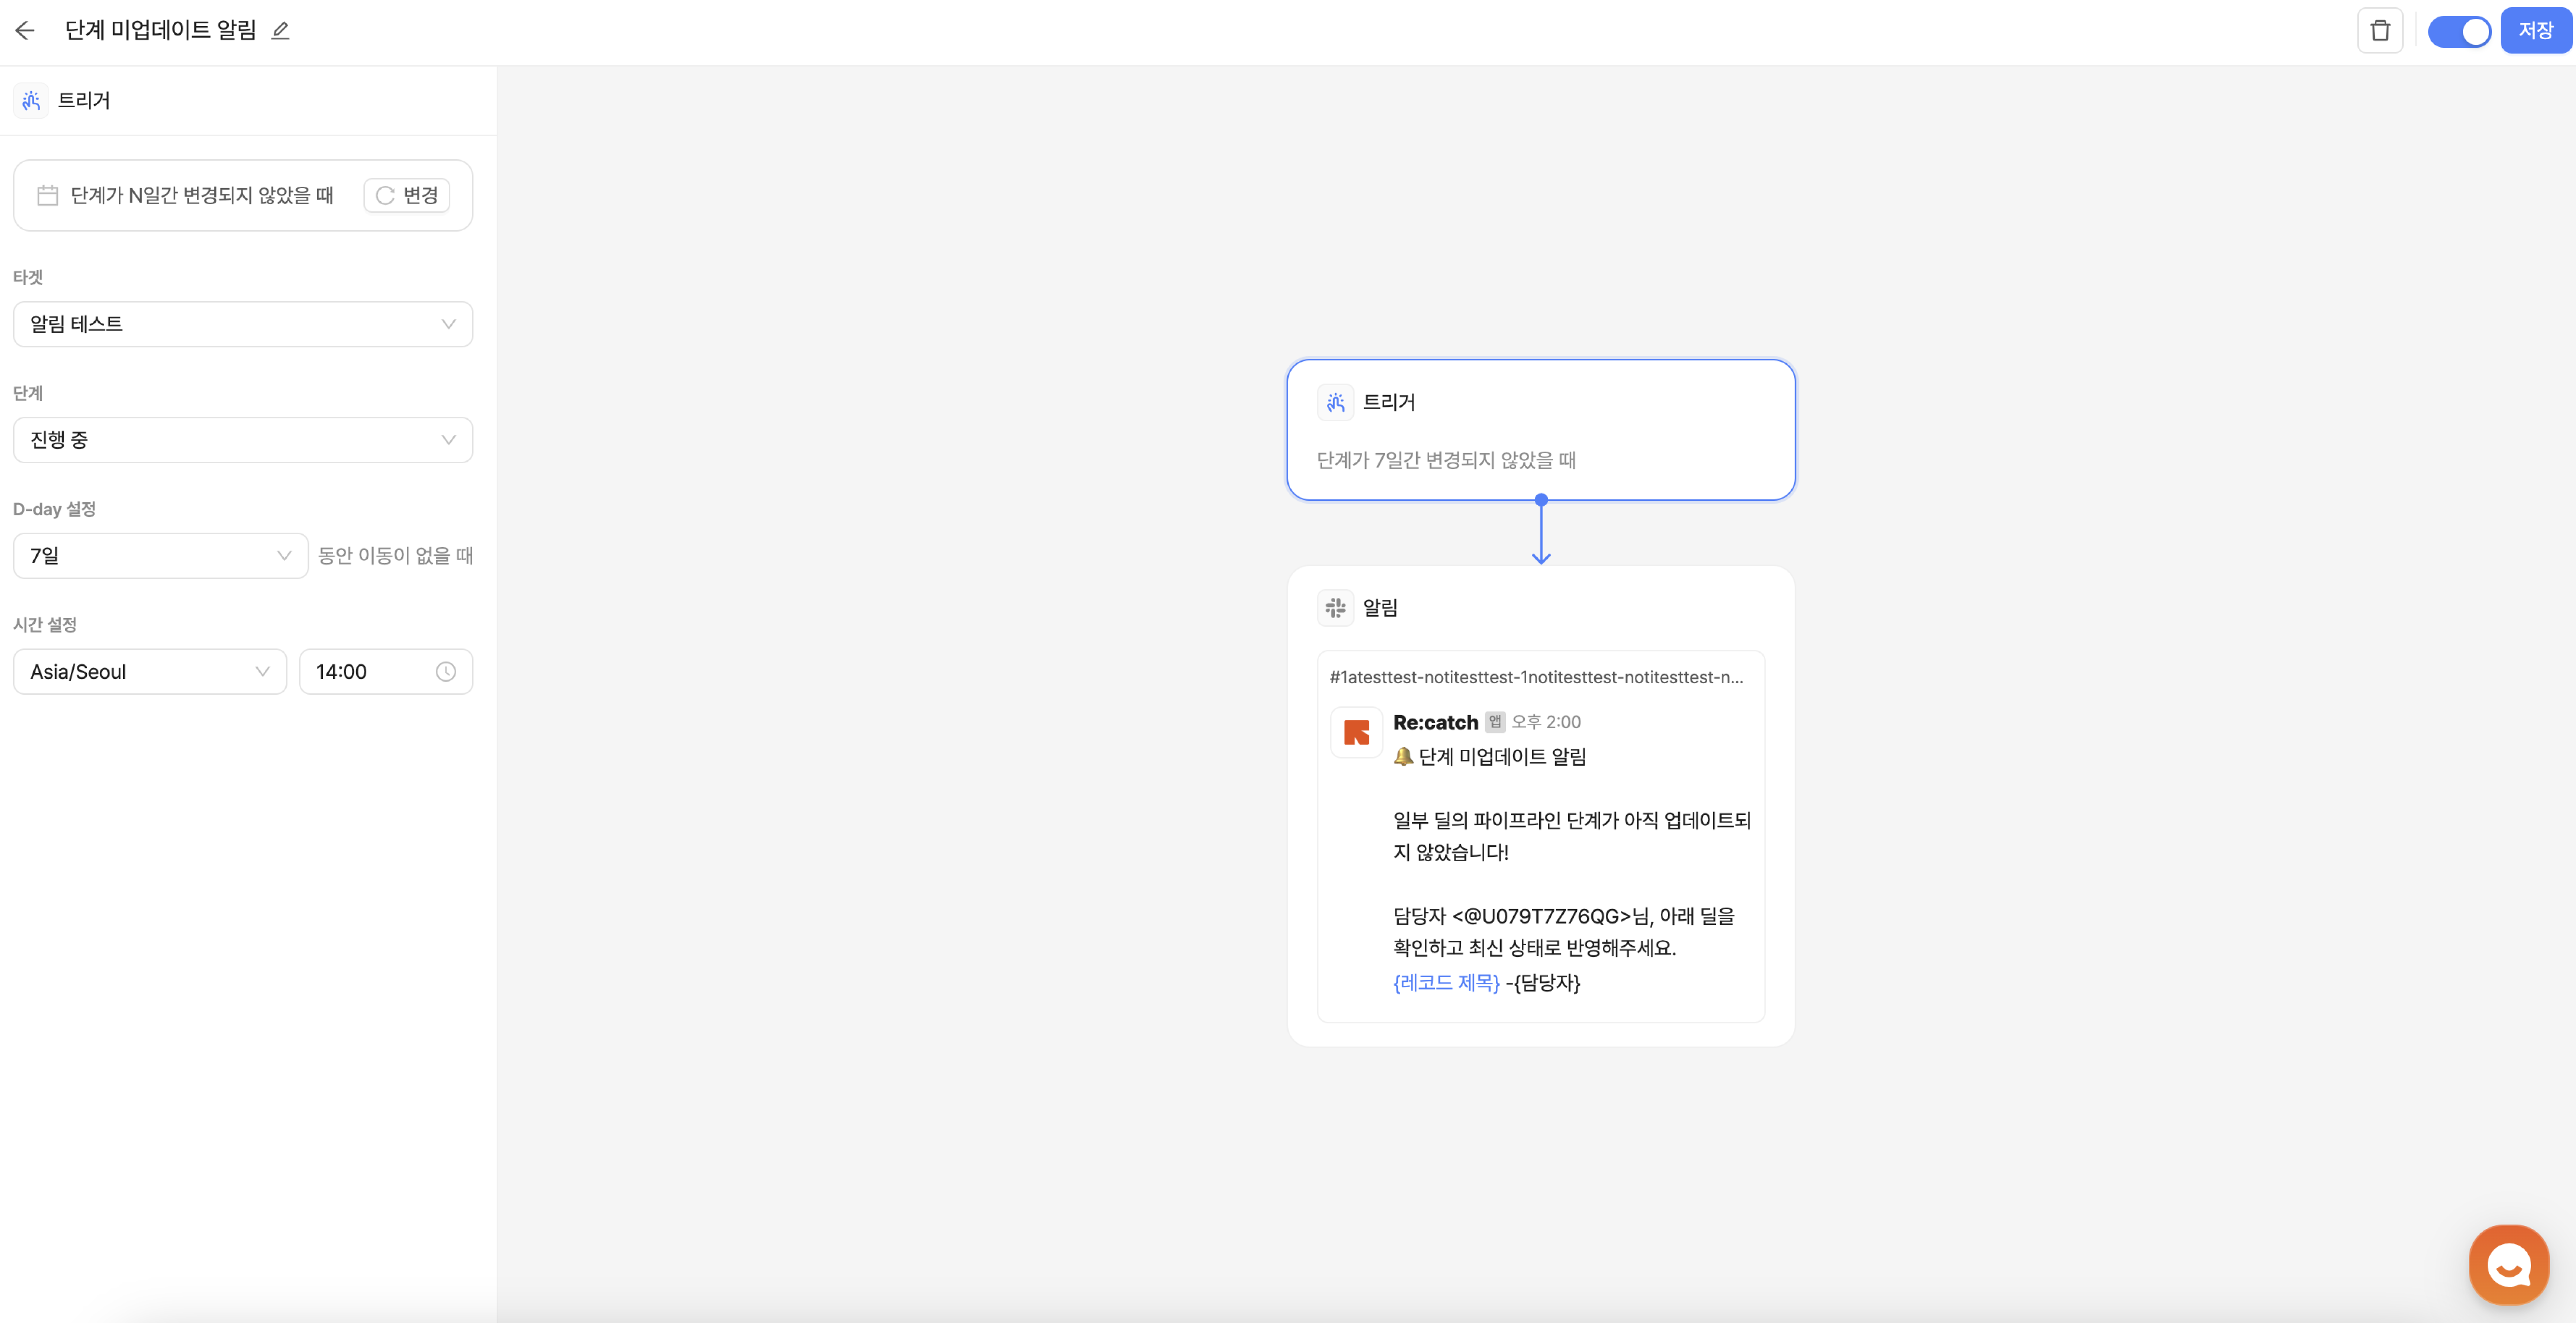Click the Re:catch app logo avatar
Screen dimensions: 2576x1323
(x=1356, y=733)
